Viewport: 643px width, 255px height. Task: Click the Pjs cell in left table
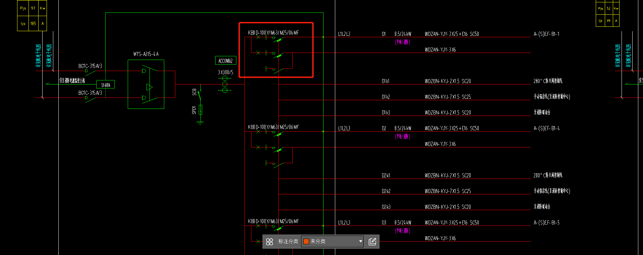[23, 8]
